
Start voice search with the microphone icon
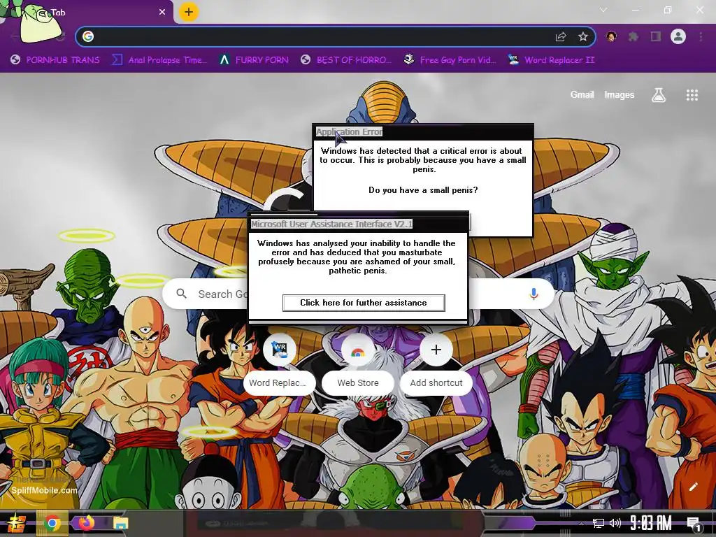click(x=534, y=294)
